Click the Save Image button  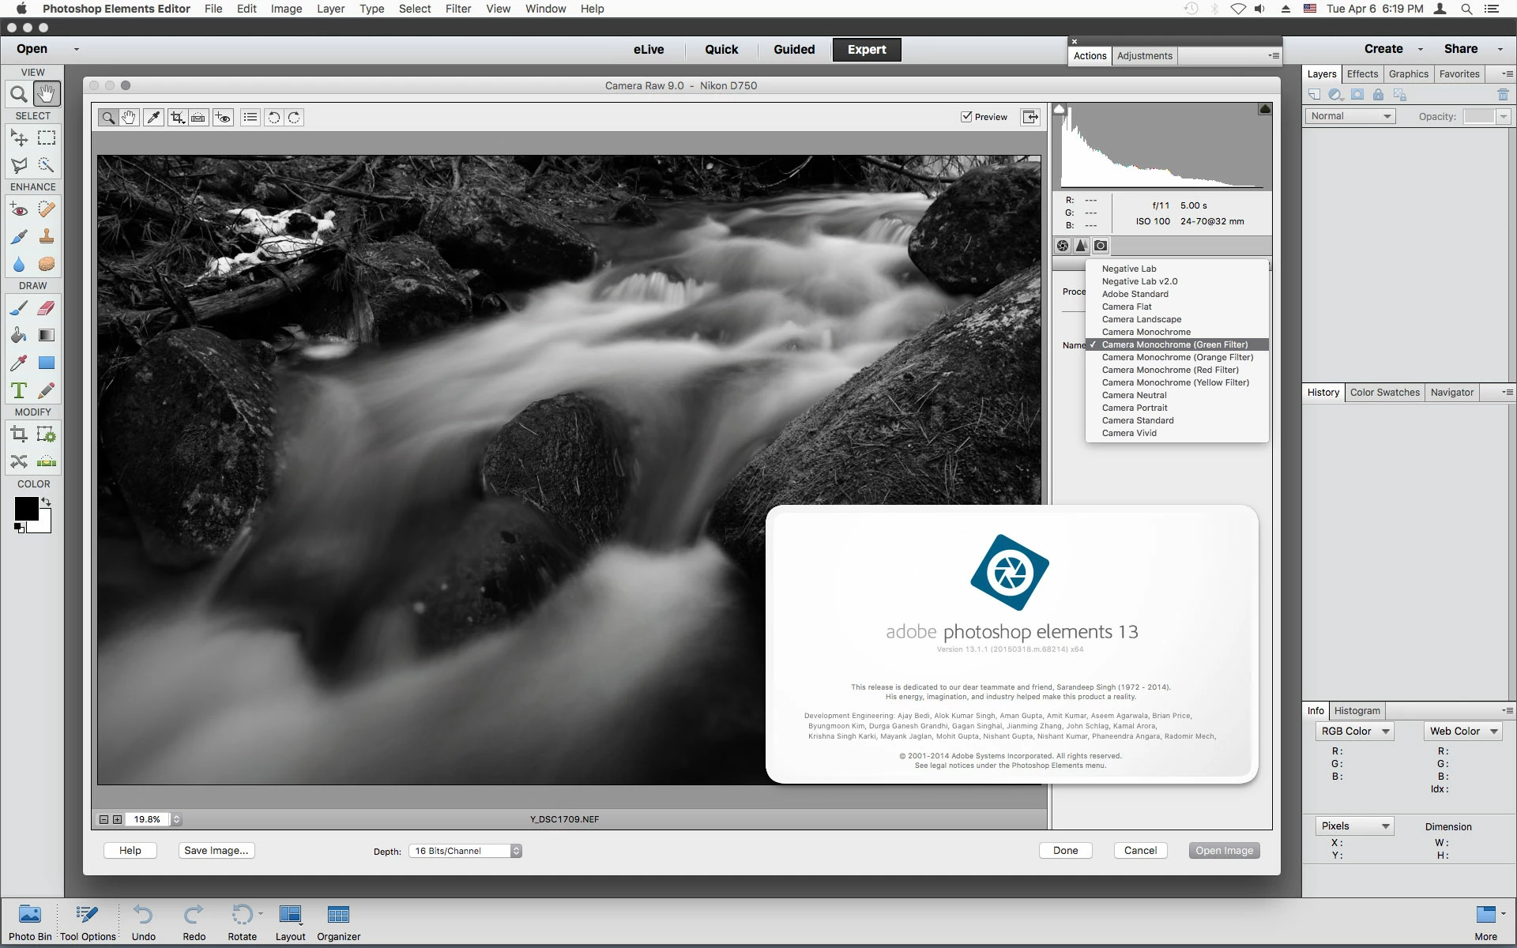pos(216,851)
